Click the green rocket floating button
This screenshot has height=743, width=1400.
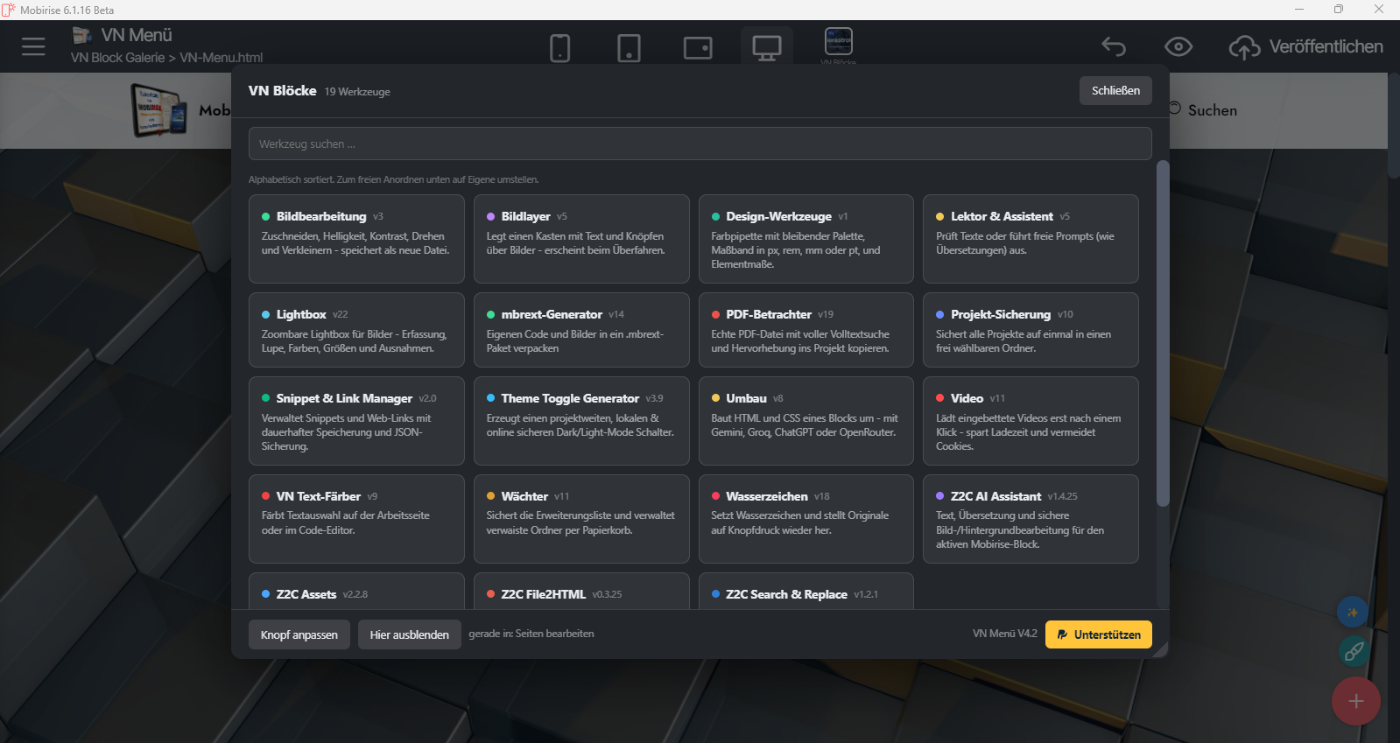click(1354, 651)
